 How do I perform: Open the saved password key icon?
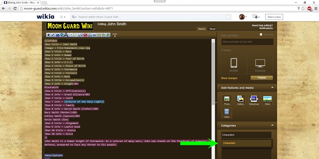click(298, 8)
